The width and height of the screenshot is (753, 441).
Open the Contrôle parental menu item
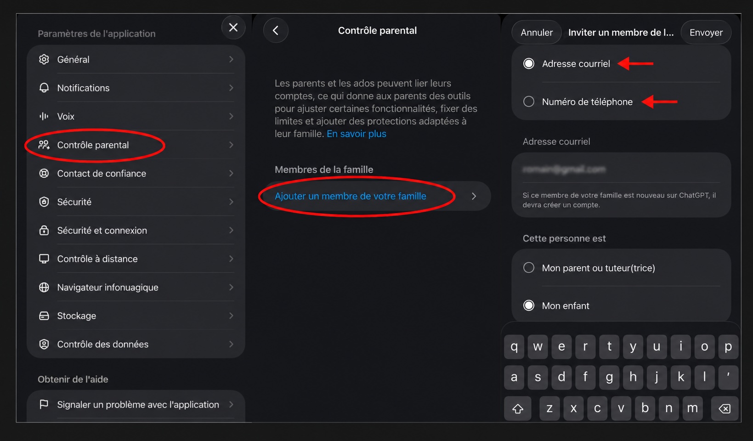point(136,145)
